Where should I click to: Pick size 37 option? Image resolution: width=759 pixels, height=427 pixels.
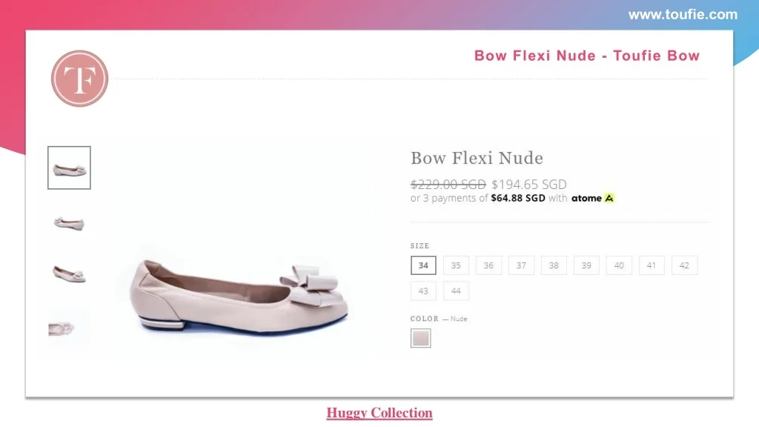(x=521, y=265)
